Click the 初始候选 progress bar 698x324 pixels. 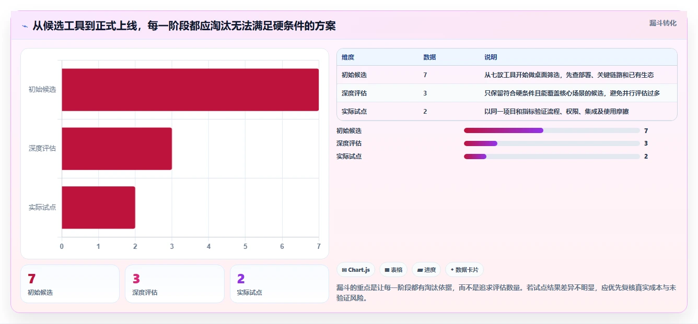coord(552,130)
